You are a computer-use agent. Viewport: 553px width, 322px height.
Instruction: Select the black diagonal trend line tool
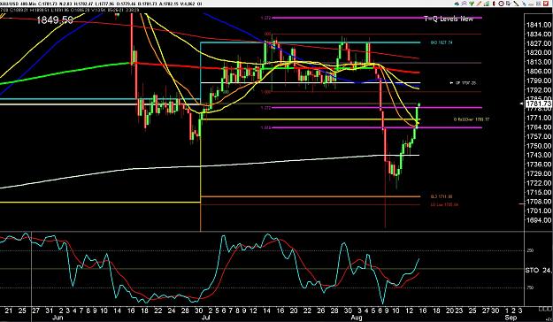(516, 4)
